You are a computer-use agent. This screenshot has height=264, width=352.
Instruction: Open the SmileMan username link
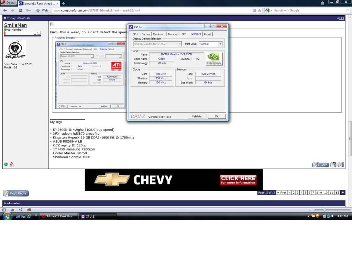click(x=15, y=25)
